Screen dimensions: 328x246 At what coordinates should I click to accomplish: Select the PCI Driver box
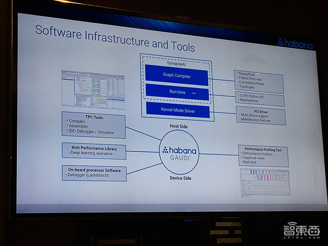261,116
